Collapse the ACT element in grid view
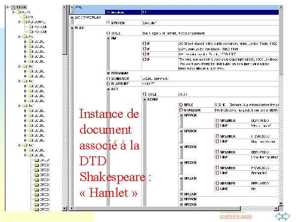Image resolution: width=296 pixels, height=222 pixels. click(x=108, y=89)
